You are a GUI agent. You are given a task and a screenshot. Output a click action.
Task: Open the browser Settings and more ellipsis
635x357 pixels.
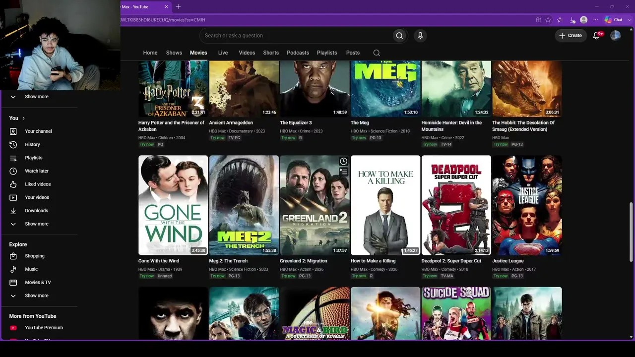click(595, 20)
